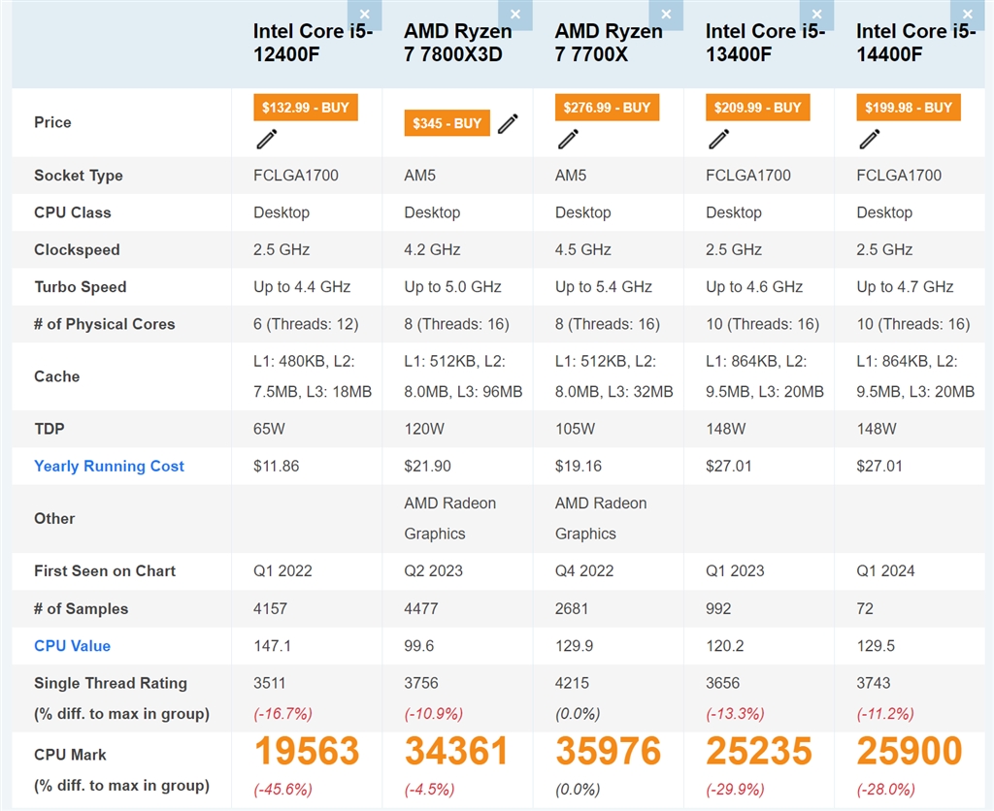Image resolution: width=994 pixels, height=811 pixels.
Task: Close the AMD Ryzen 7 7700X column
Action: click(665, 15)
